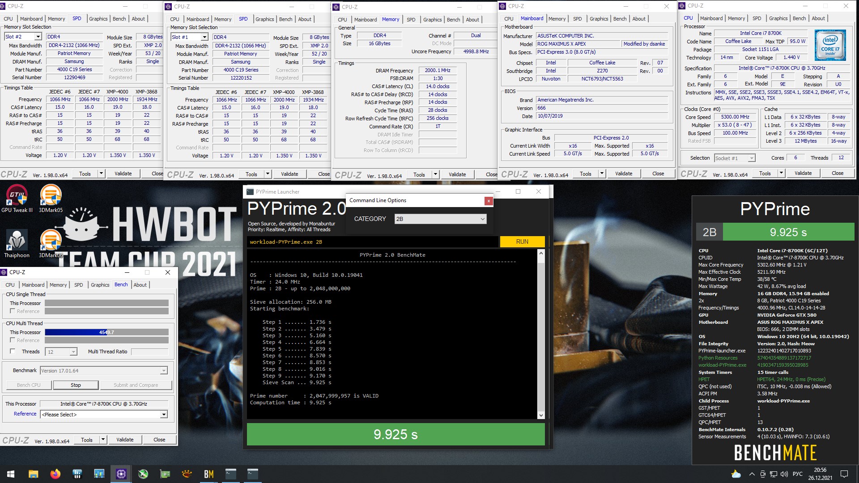Open network status tray icon
859x483 pixels.
(774, 474)
